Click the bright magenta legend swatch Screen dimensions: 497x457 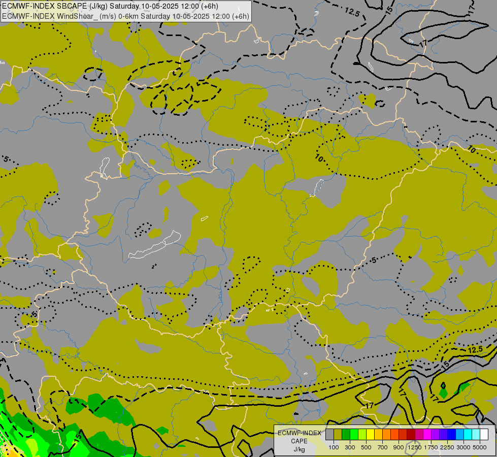(427, 435)
